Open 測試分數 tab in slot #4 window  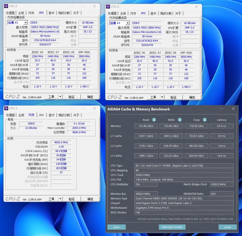[x=166, y=14]
